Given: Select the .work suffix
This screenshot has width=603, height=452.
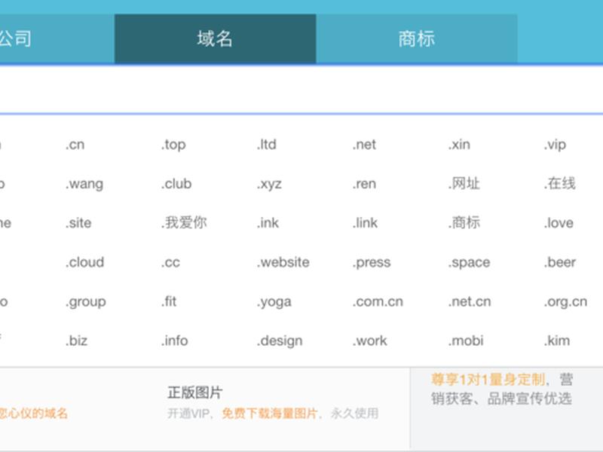Looking at the screenshot, I should coord(369,341).
